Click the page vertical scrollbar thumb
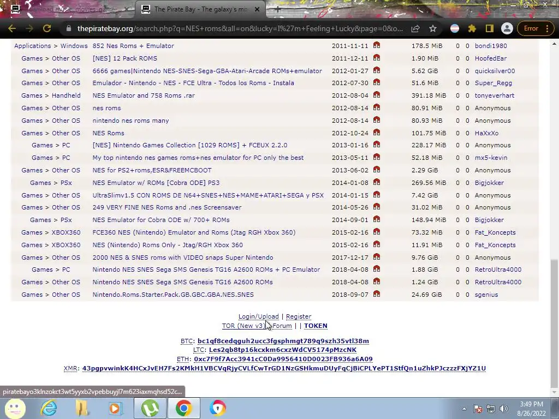 [x=554, y=322]
